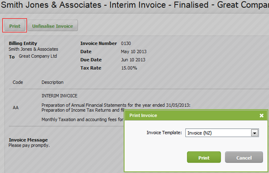Click the May 10 2013 date value
Screen dimensions: 269x173
coord(134,52)
